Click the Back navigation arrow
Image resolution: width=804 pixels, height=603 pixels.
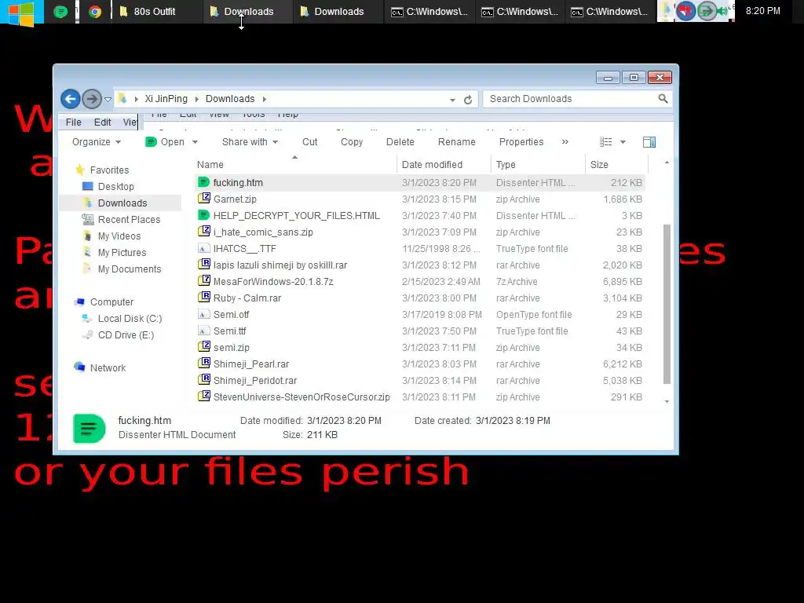[x=71, y=99]
